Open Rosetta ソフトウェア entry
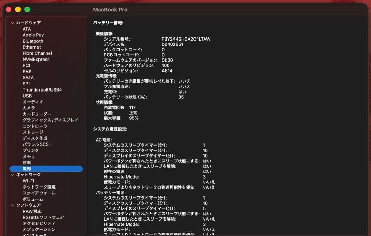Image resolution: width=371 pixels, height=236 pixels. pyautogui.click(x=43, y=217)
